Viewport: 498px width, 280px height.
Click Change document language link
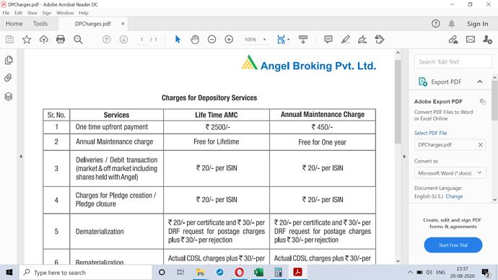click(454, 196)
